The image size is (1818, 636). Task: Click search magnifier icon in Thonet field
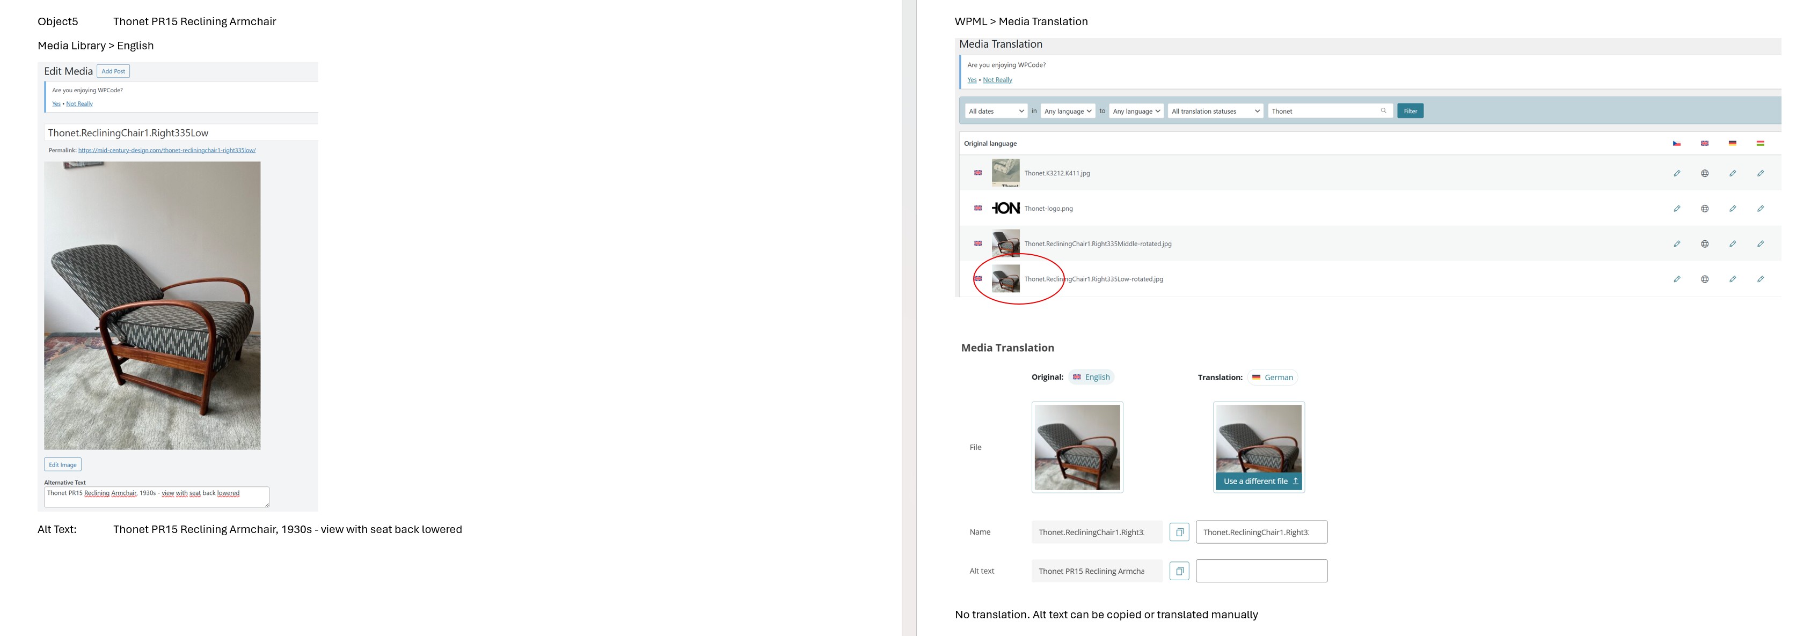1383,110
